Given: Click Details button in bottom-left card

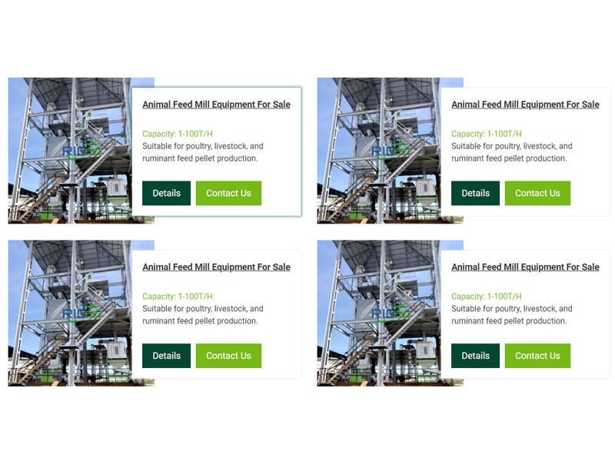Looking at the screenshot, I should point(166,356).
